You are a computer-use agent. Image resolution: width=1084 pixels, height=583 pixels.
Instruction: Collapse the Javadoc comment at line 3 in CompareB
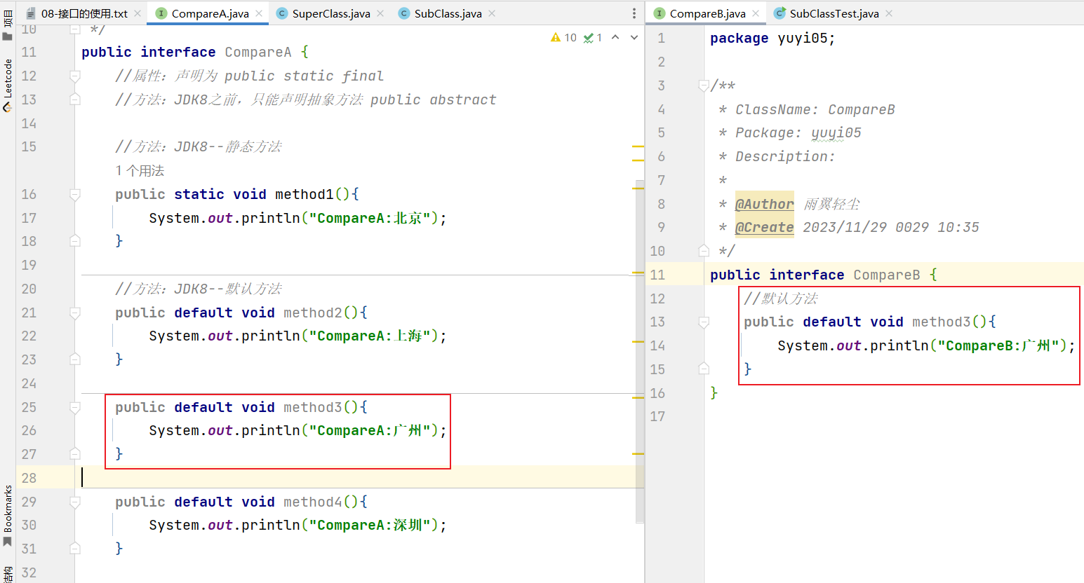[704, 85]
